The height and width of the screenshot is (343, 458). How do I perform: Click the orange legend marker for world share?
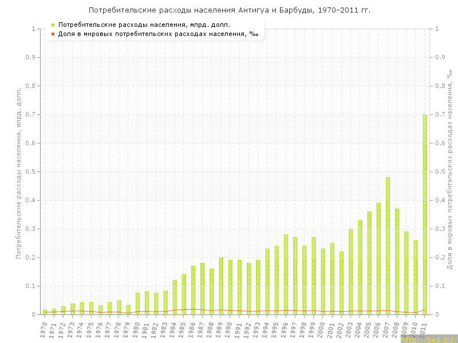[x=53, y=34]
